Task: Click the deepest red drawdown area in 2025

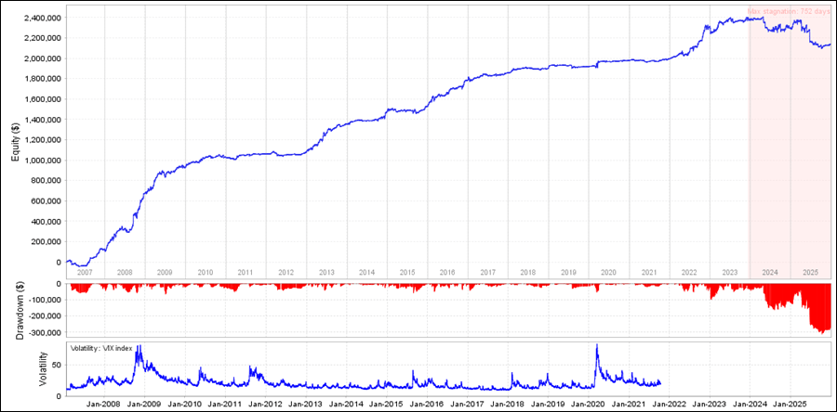Action: (x=819, y=325)
